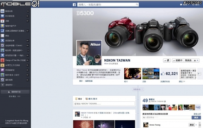Image resolution: width=203 pixels, height=128 pixels.
Task: Open the red fireworks post photo
Action: pyautogui.click(x=83, y=124)
